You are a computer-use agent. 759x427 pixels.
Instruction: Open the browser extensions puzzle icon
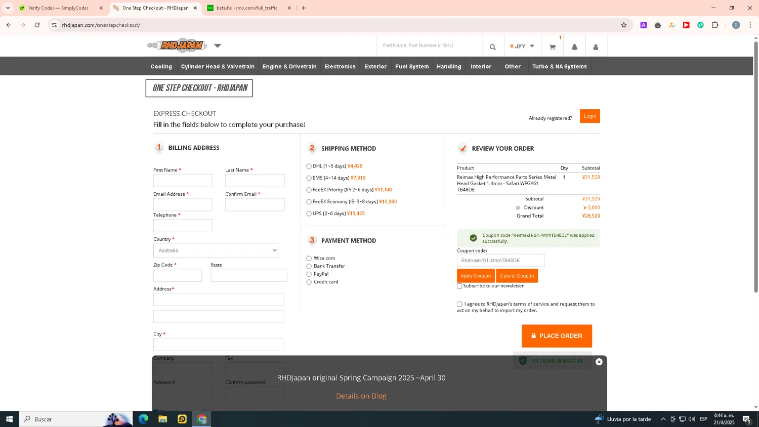(x=715, y=25)
